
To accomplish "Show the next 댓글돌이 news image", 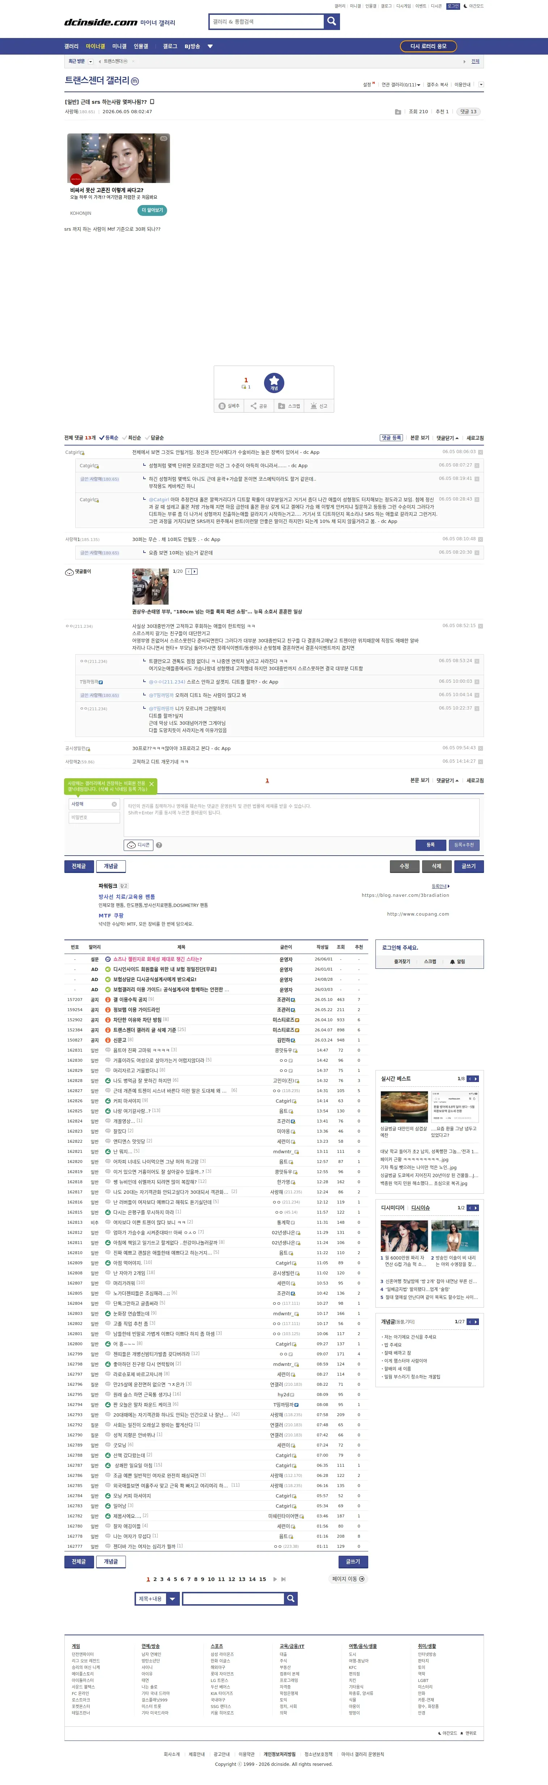I will pyautogui.click(x=195, y=572).
